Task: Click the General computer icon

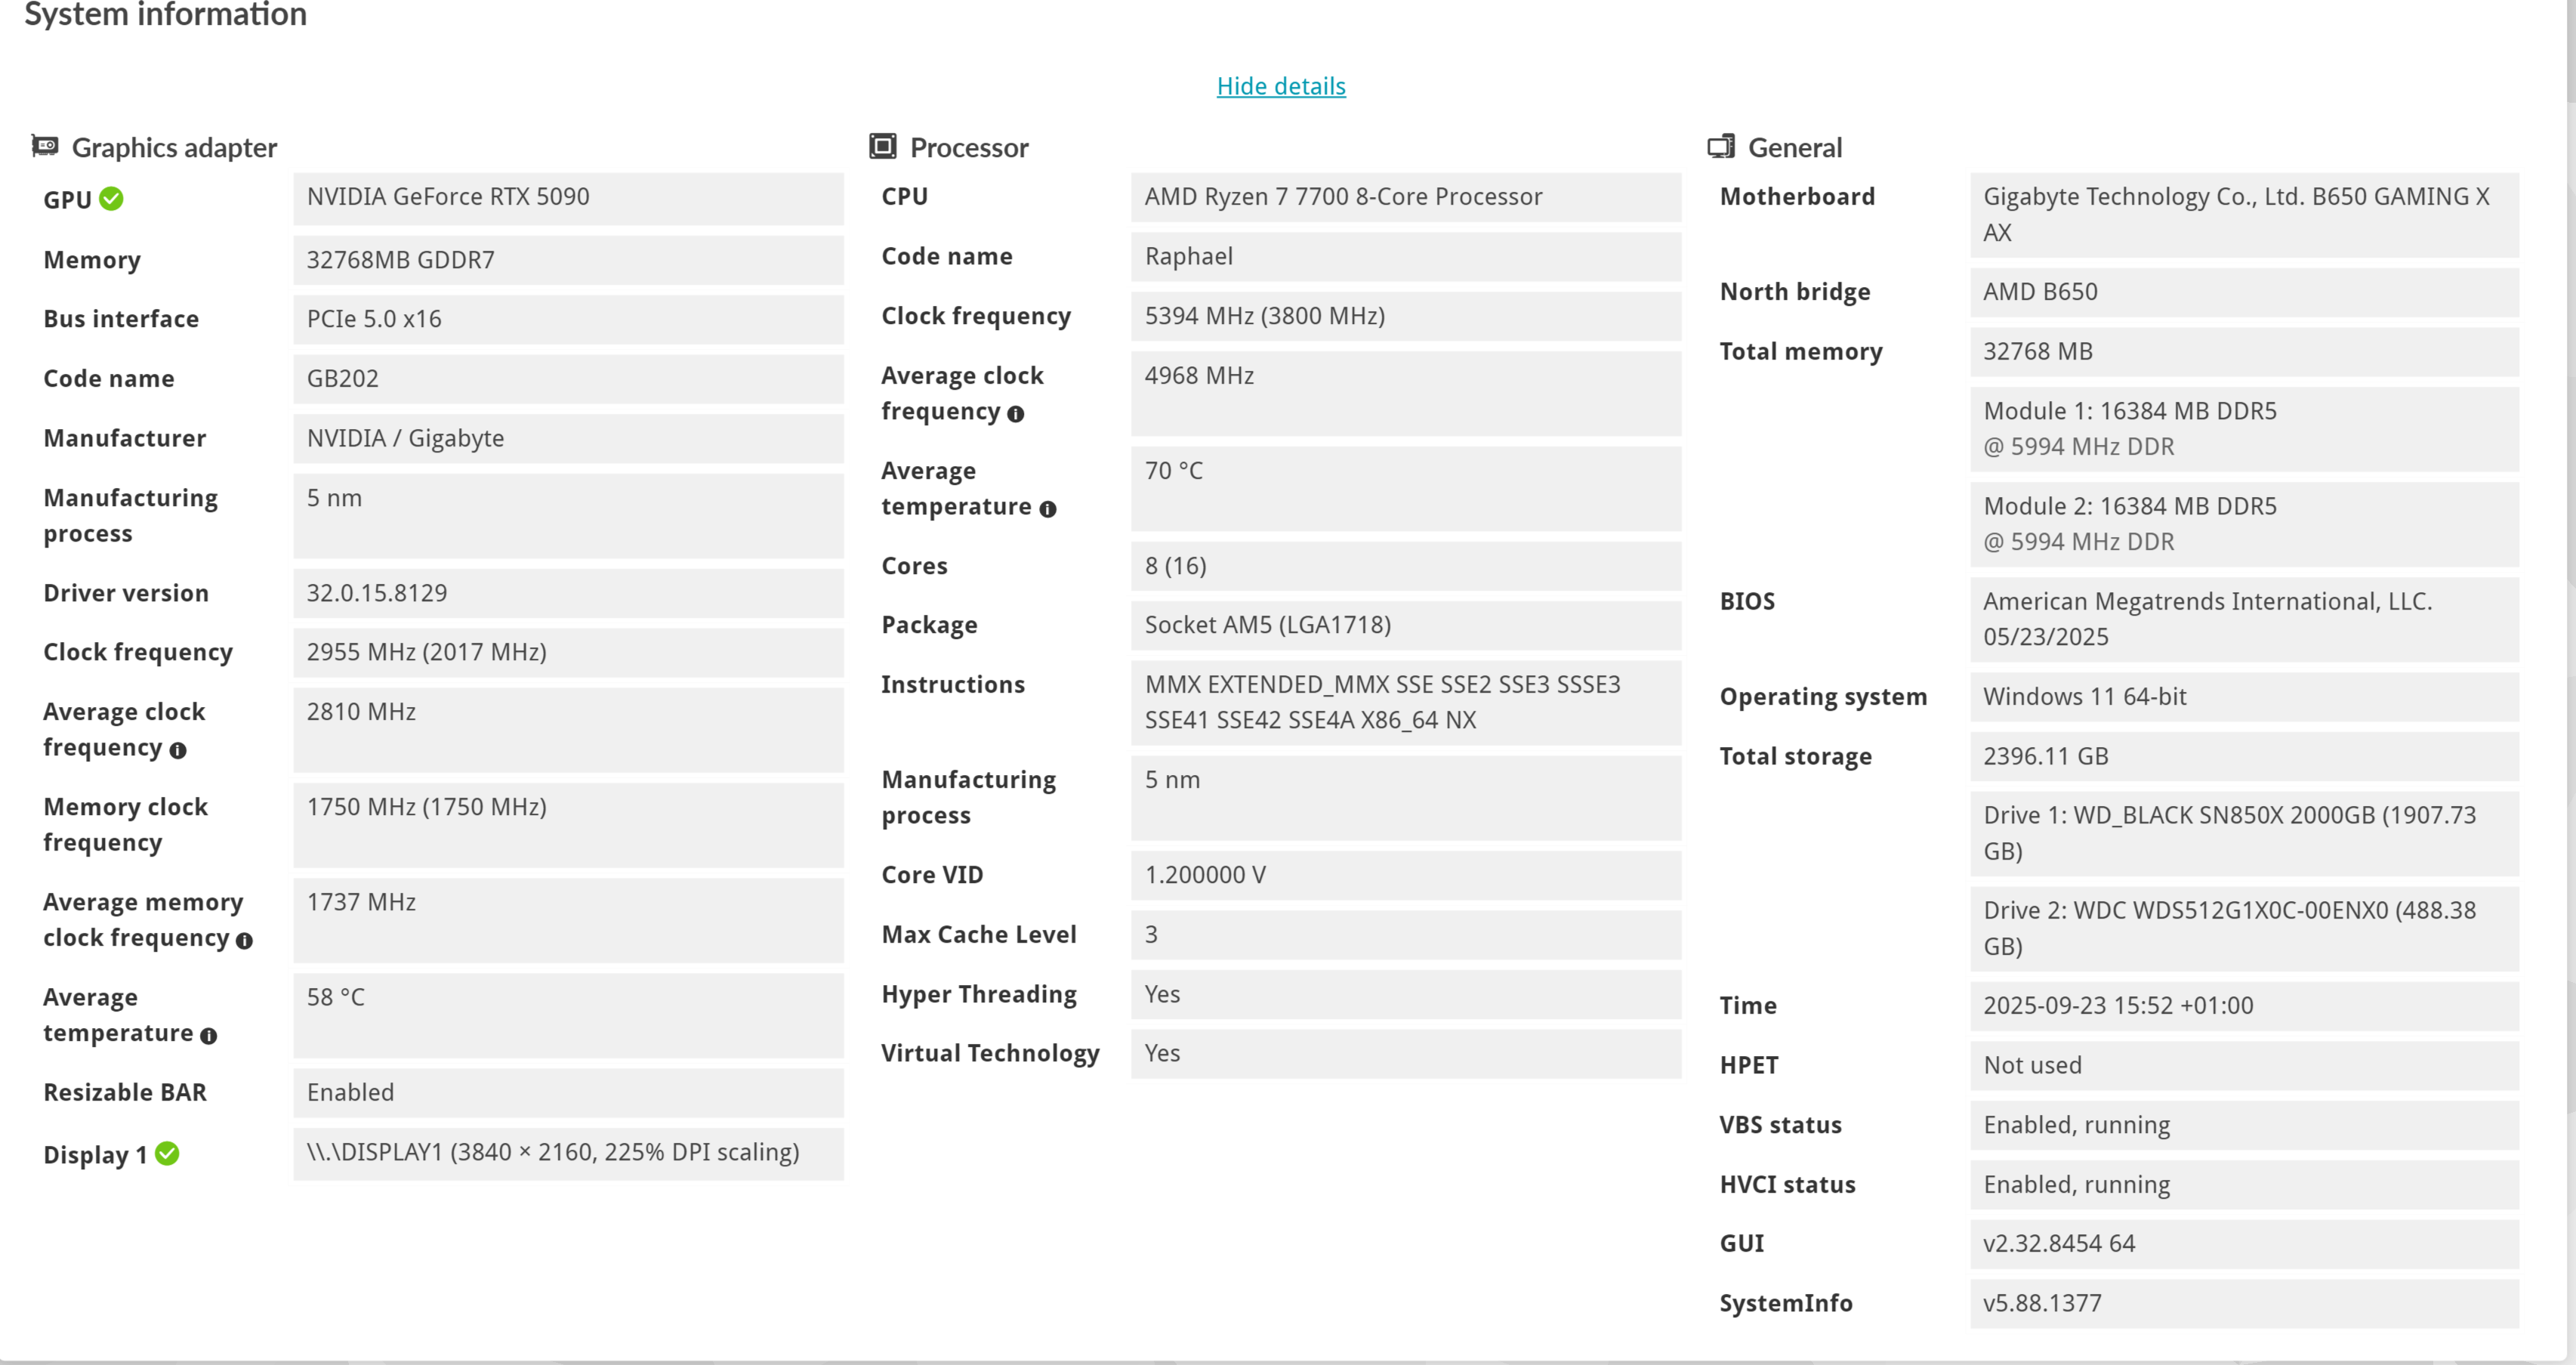Action: pyautogui.click(x=1721, y=146)
